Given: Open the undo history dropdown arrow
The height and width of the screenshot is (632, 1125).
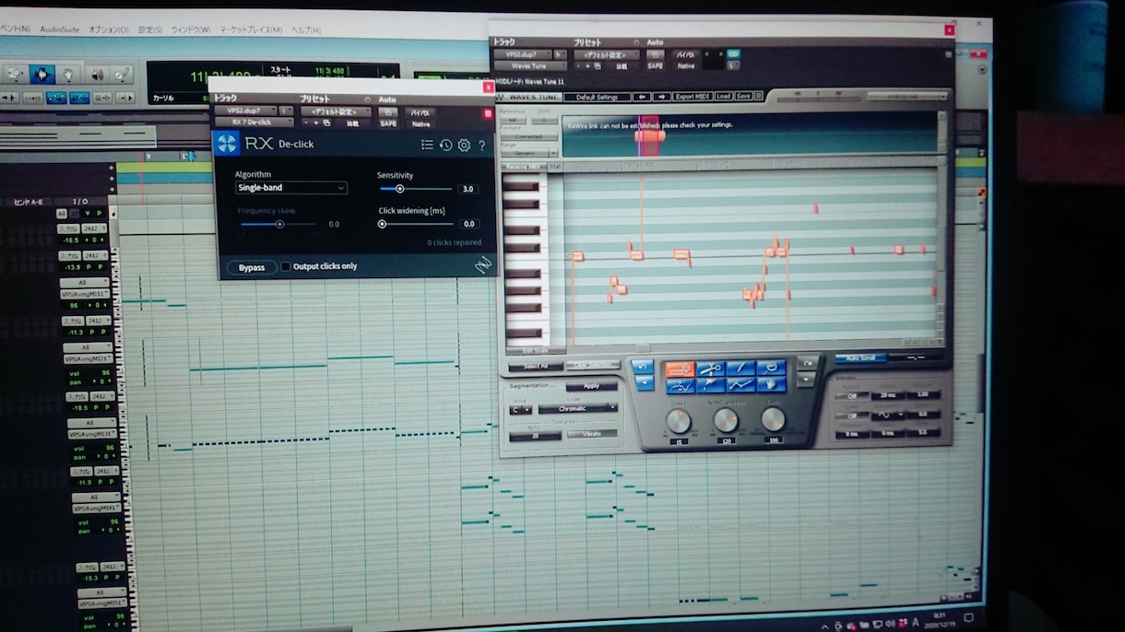Looking at the screenshot, I should (x=644, y=383).
